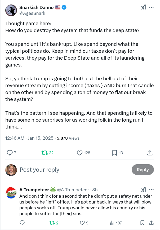The height and width of the screenshot is (230, 160).
Task: Like the A_Trumpeteer reply with 9 likes
Action: [x=82, y=223]
